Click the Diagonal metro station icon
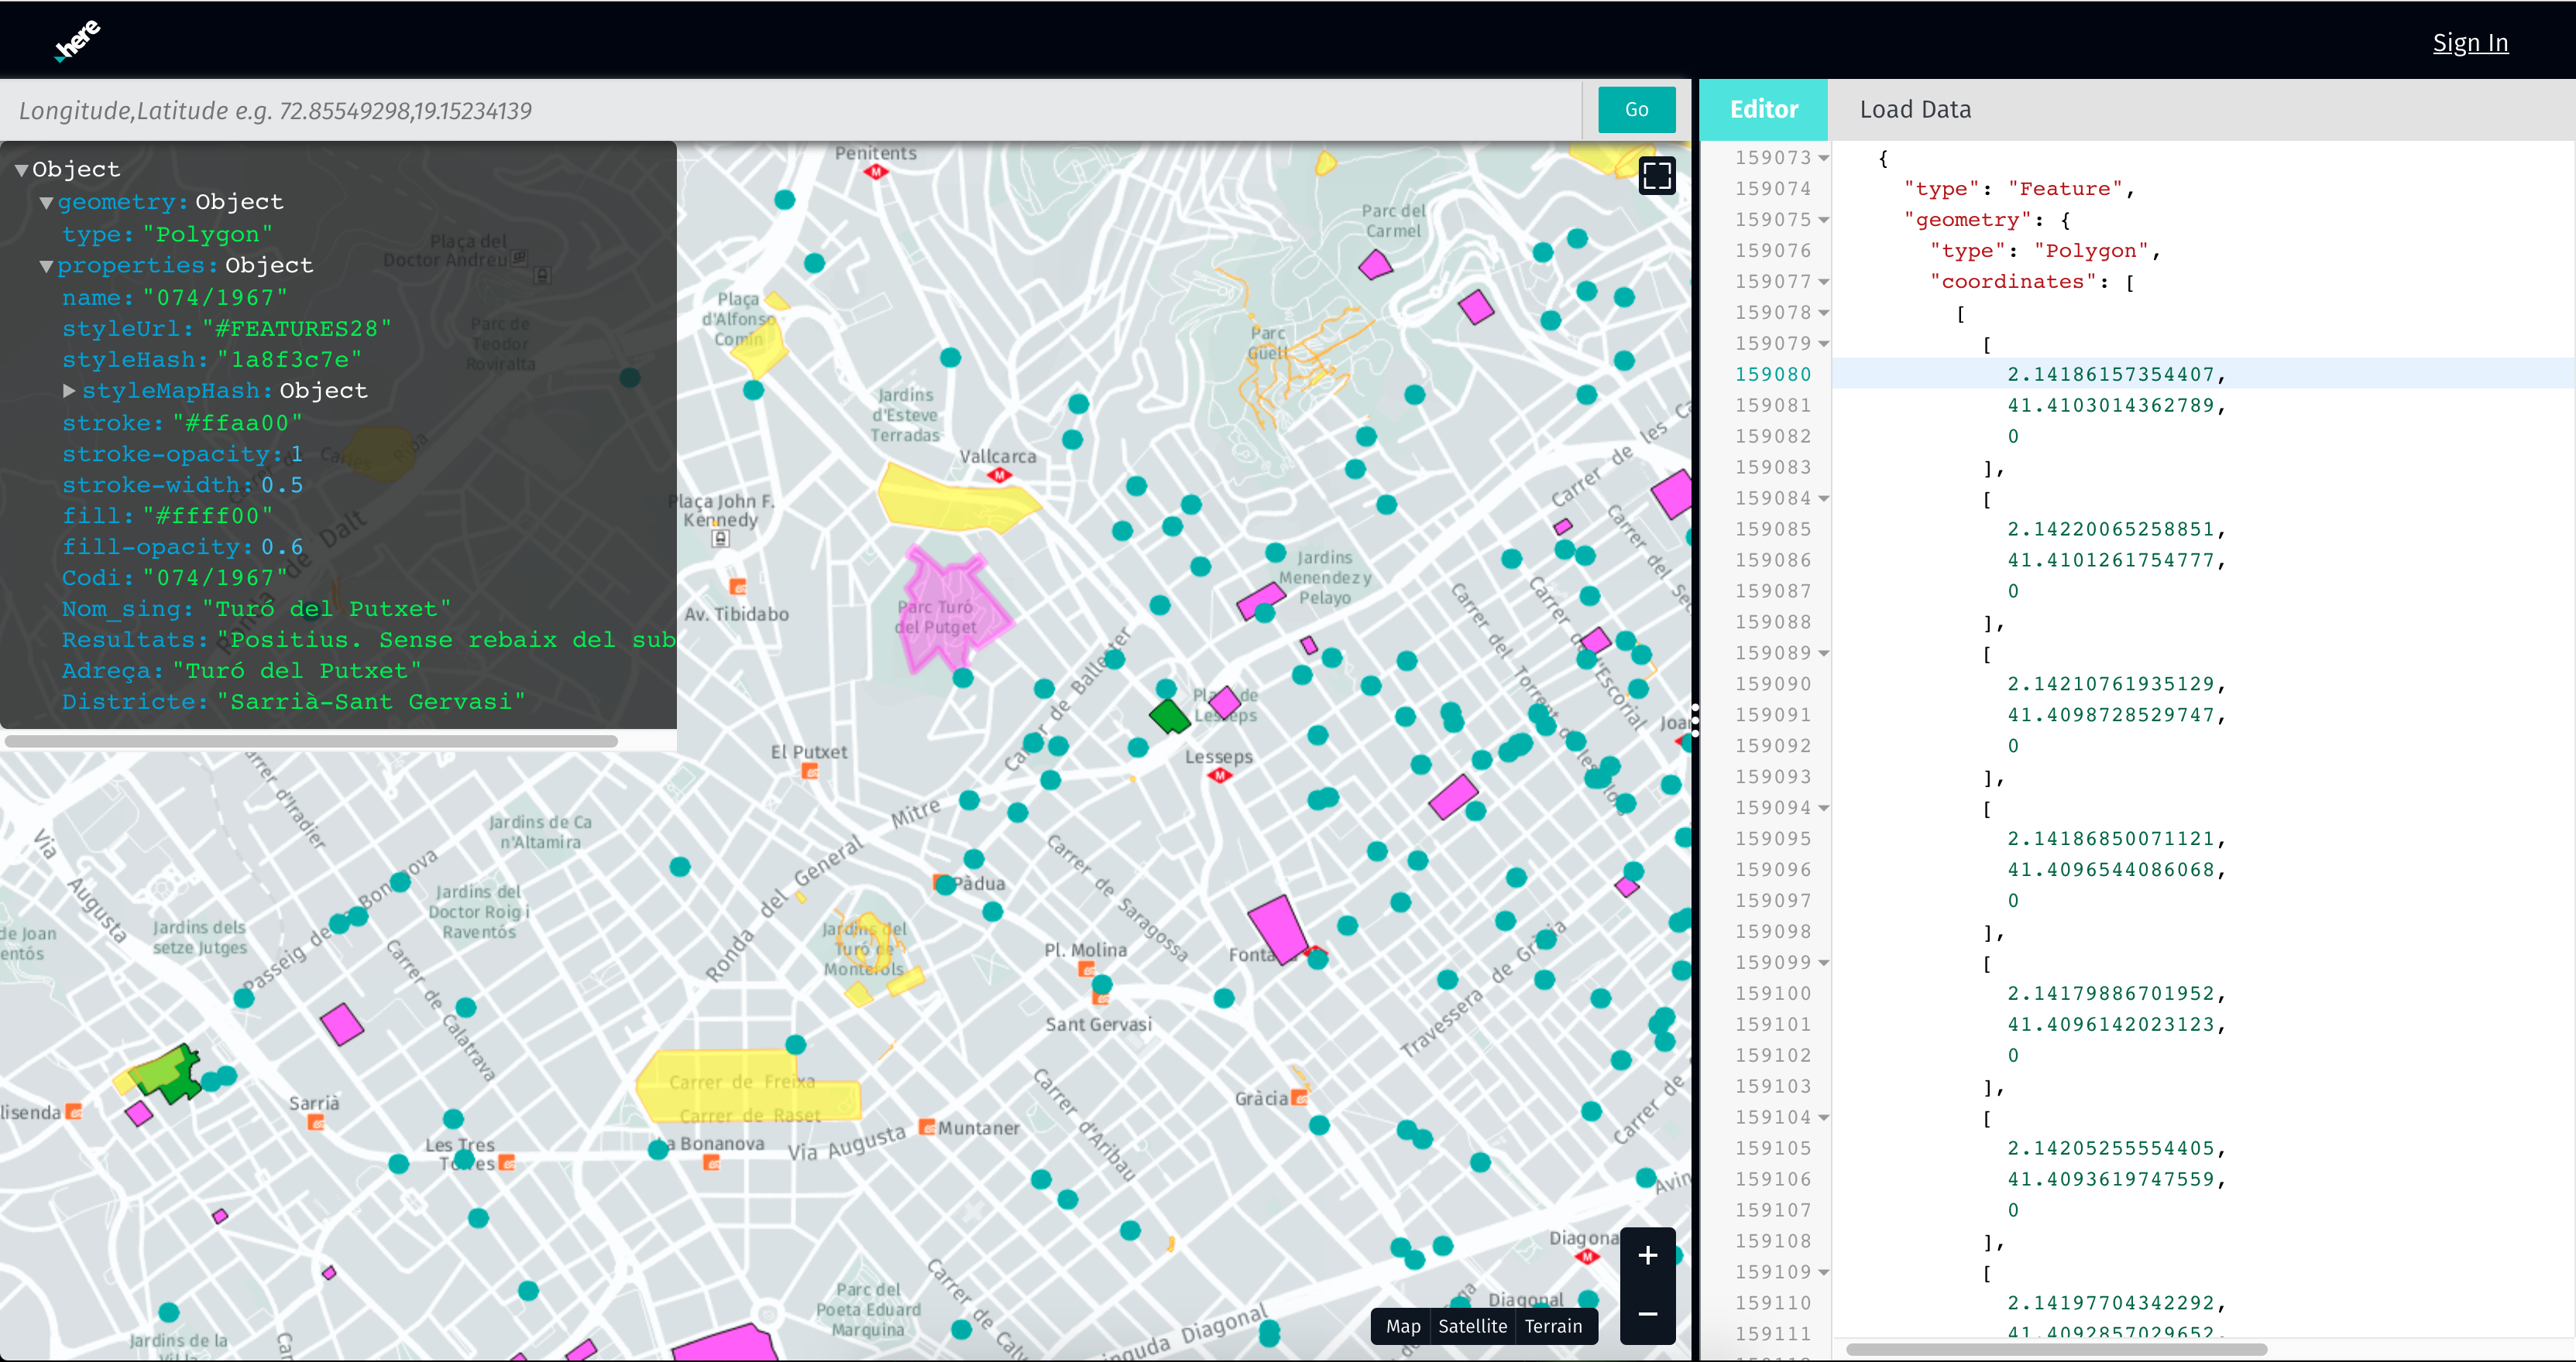 point(1587,1257)
